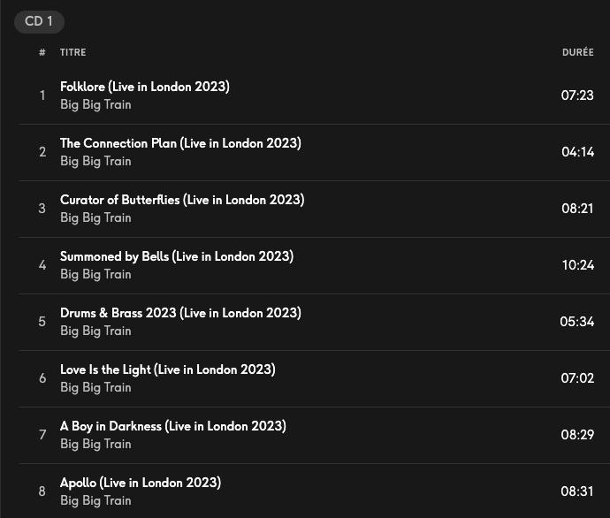Select the CD 1 disc tab
610x518 pixels.
tap(39, 21)
